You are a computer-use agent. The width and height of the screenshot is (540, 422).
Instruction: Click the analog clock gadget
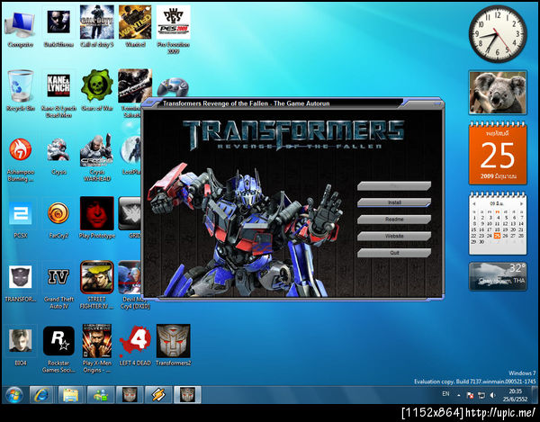coord(498,33)
